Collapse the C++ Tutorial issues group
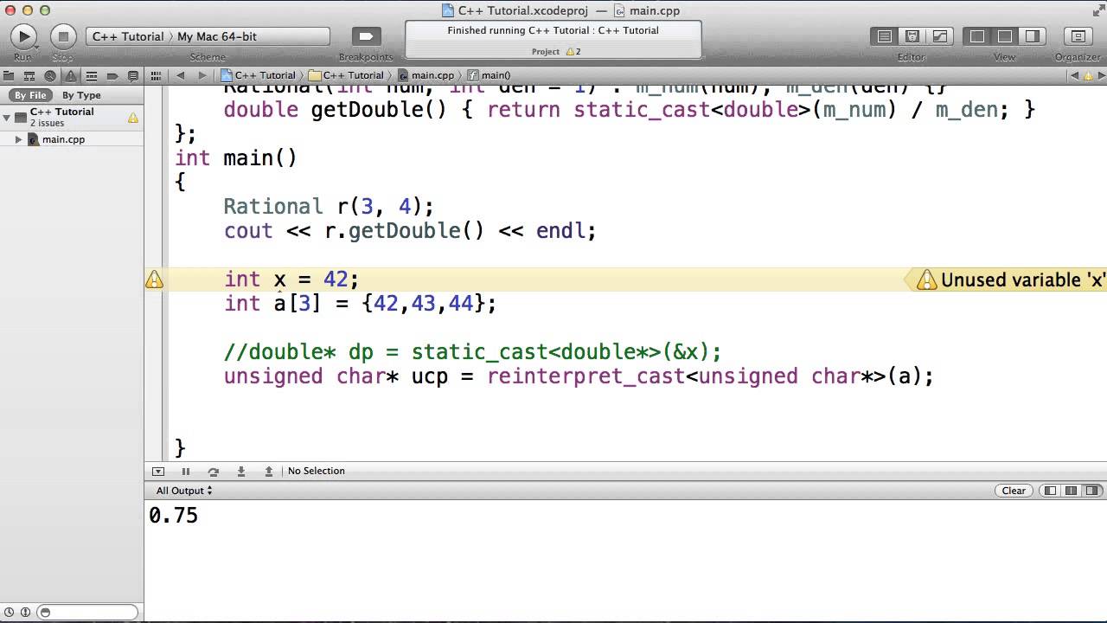Screen dimensions: 1107x623 pyautogui.click(x=7, y=117)
